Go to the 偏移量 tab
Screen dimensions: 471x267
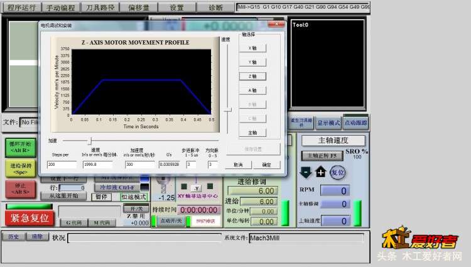[139, 8]
